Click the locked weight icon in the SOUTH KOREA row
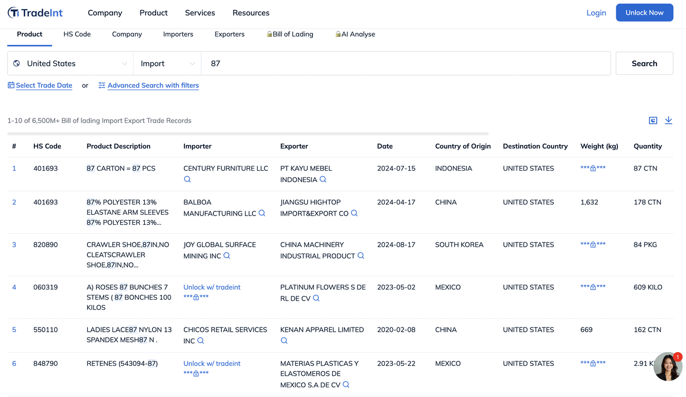 pyautogui.click(x=593, y=245)
